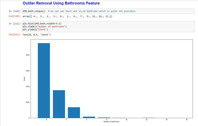The width and height of the screenshot is (198, 126).
Task: Click the 12 x-axis tick label
Action: [147, 120]
